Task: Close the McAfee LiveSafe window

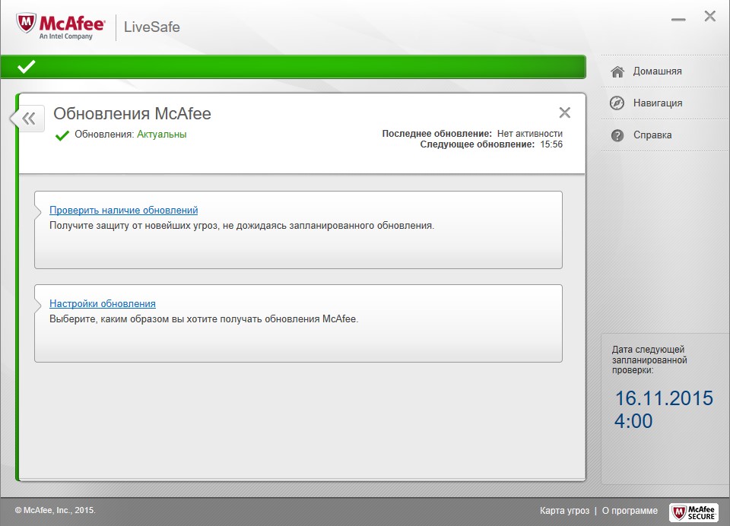Action: pyautogui.click(x=710, y=17)
